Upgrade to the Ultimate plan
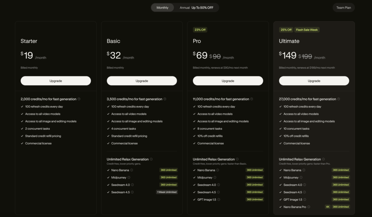 pyautogui.click(x=314, y=81)
